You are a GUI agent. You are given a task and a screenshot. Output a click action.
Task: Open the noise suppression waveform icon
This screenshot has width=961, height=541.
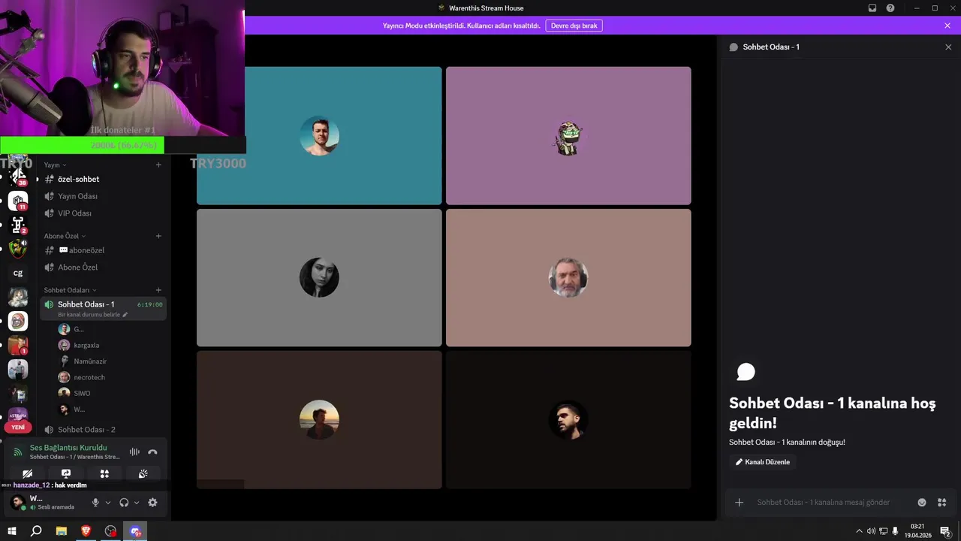tap(134, 452)
